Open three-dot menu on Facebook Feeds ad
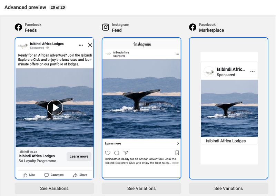The width and height of the screenshot is (276, 196). click(81, 45)
